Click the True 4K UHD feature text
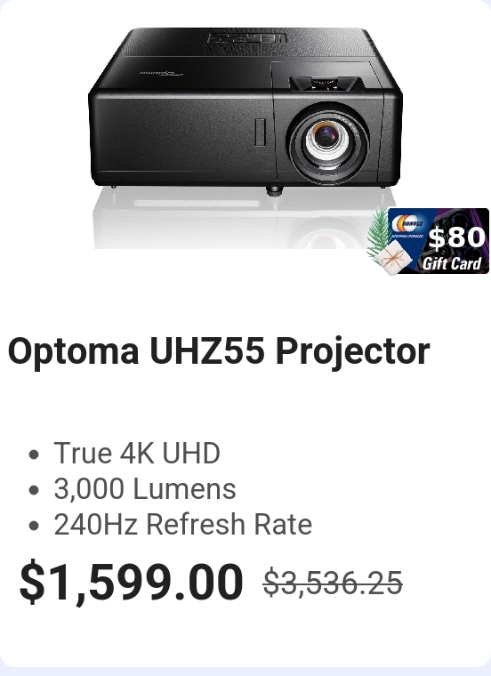 (137, 453)
